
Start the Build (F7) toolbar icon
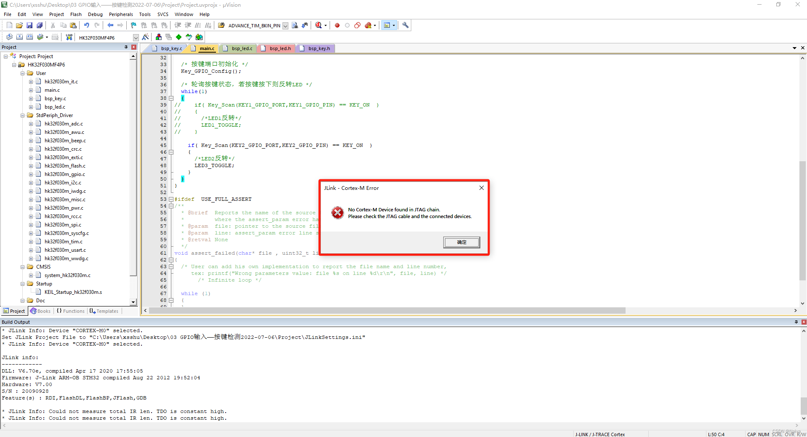click(x=19, y=37)
